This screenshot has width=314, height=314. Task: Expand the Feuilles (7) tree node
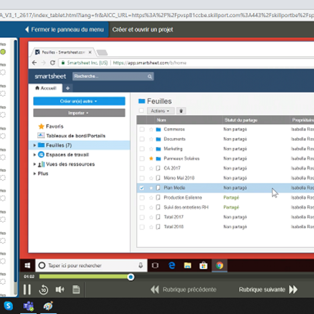(35, 145)
